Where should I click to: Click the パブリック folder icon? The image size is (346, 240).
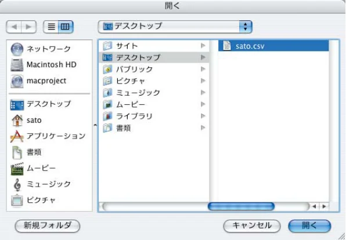(x=107, y=69)
